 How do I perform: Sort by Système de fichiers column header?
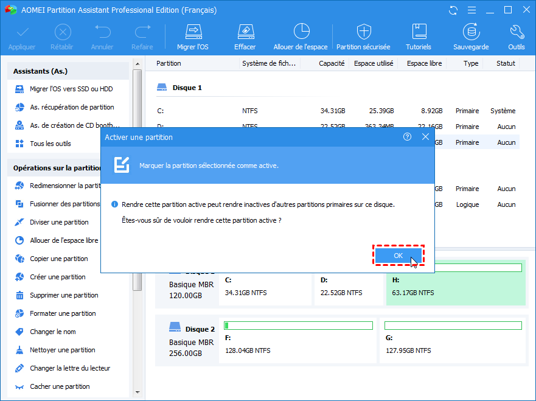pyautogui.click(x=269, y=63)
